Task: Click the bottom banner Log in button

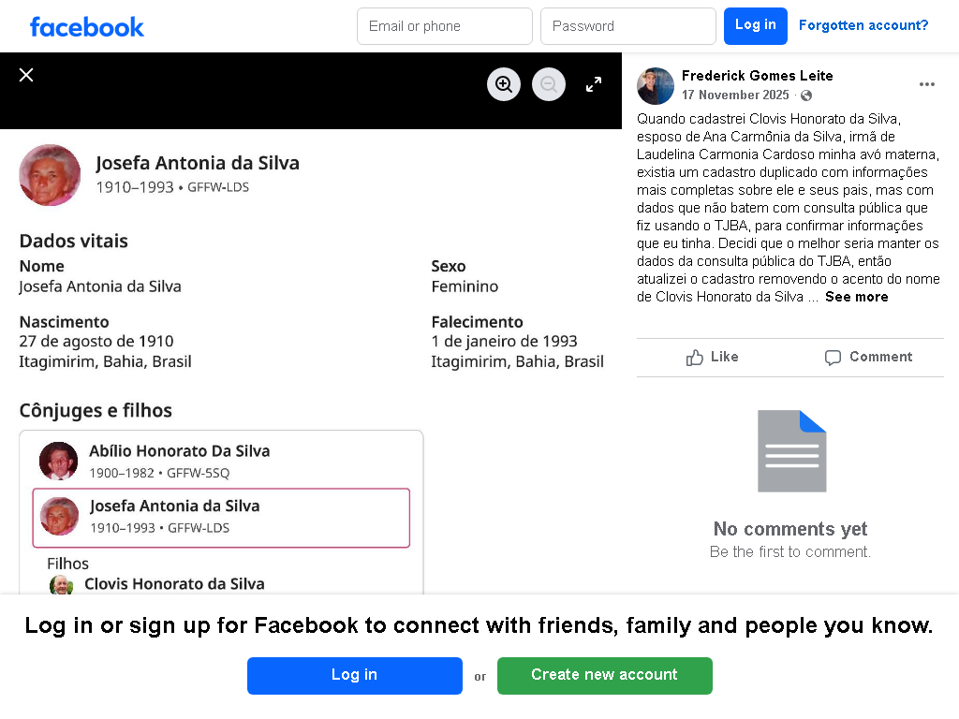Action: (x=354, y=676)
